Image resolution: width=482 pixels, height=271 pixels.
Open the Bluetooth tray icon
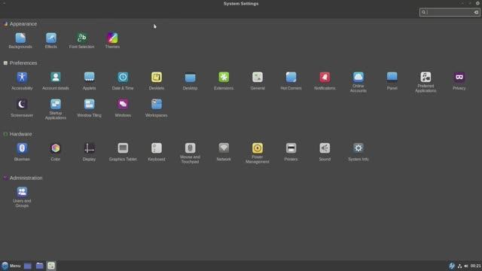click(x=452, y=266)
